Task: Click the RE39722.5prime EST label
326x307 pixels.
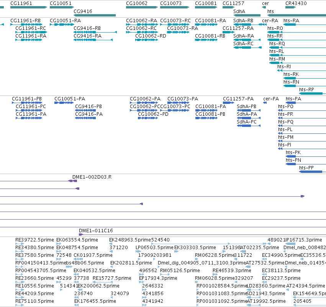Action: tap(34, 240)
